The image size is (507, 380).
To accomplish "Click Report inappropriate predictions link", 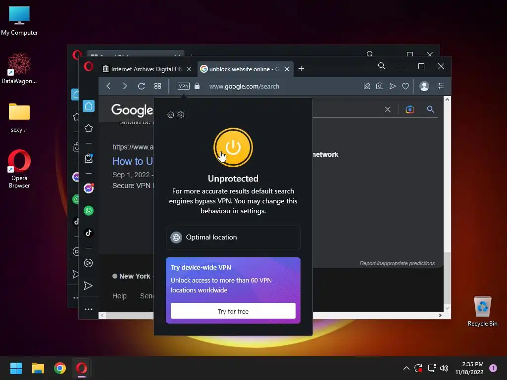I will pyautogui.click(x=397, y=263).
